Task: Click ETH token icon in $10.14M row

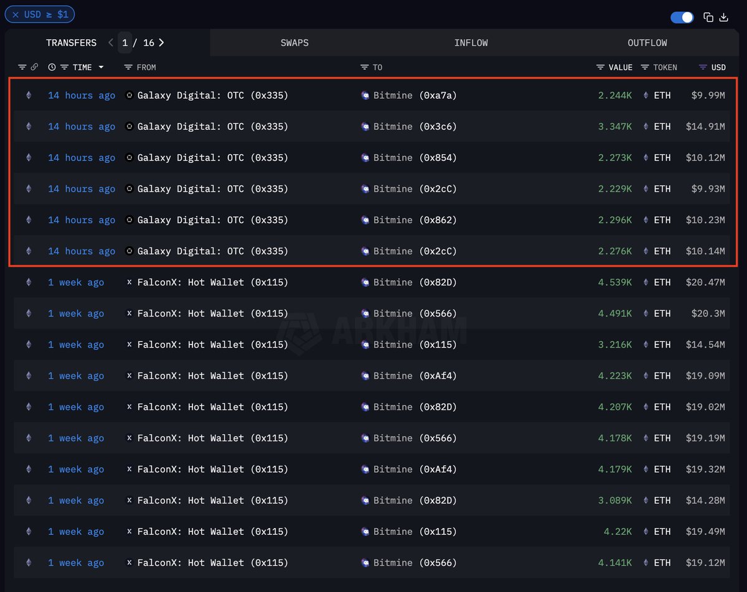Action: 646,251
